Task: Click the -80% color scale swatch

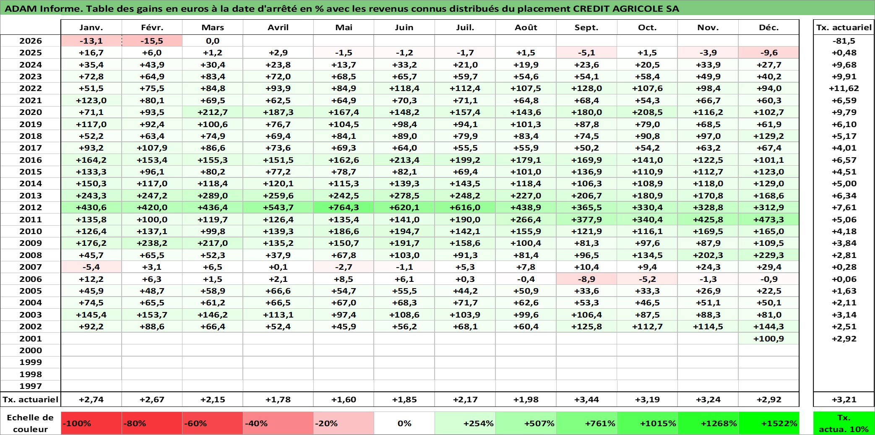Action: click(152, 423)
